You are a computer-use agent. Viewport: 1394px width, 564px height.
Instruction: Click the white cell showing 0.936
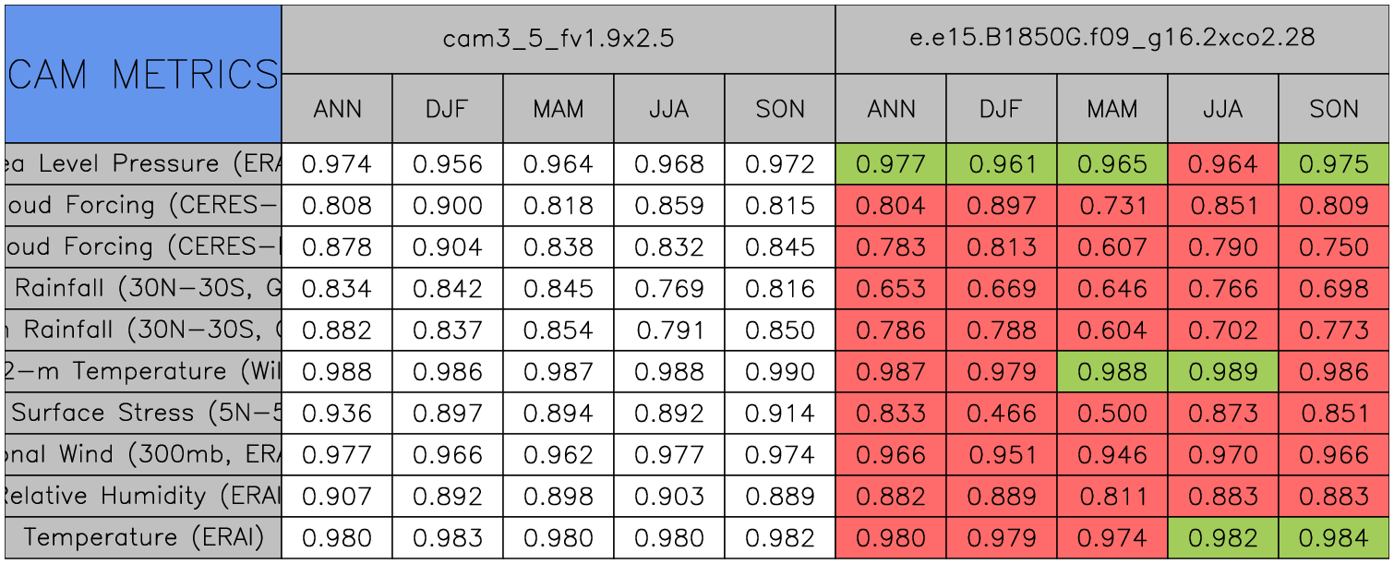tap(336, 413)
